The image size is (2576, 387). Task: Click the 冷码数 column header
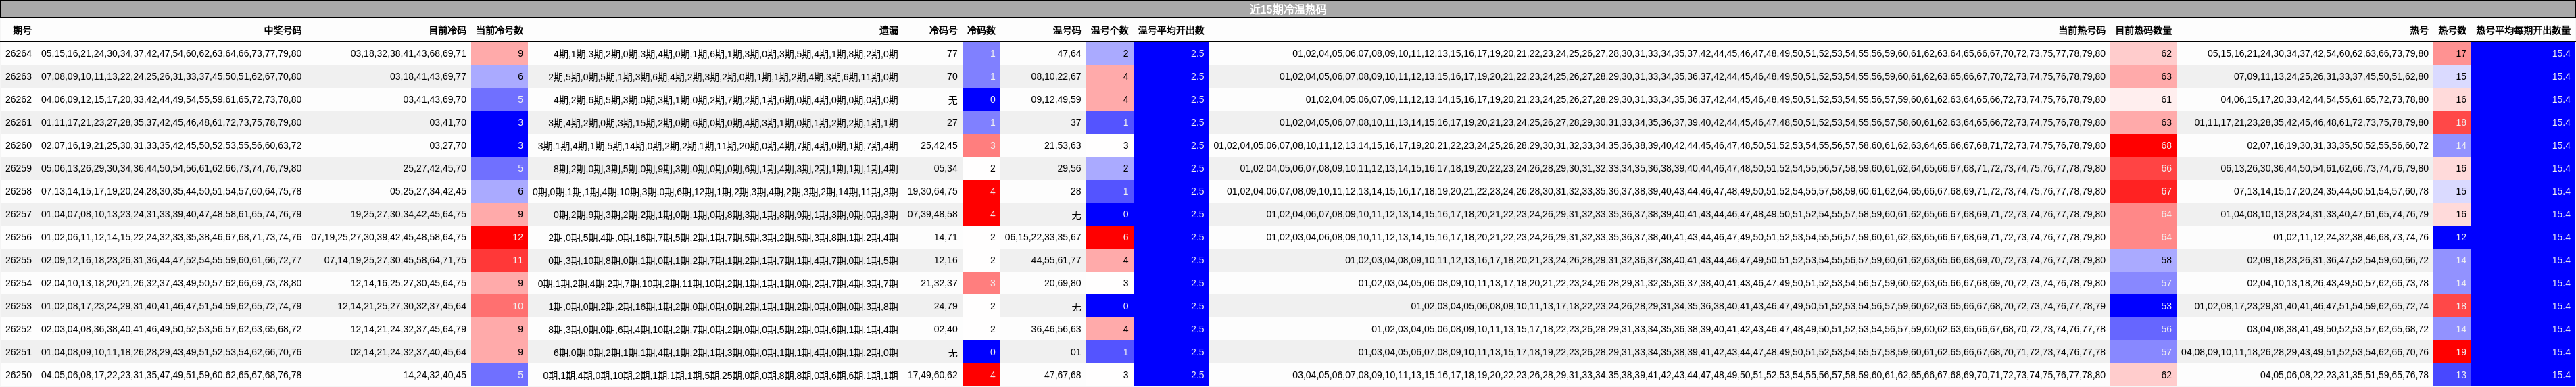[981, 31]
